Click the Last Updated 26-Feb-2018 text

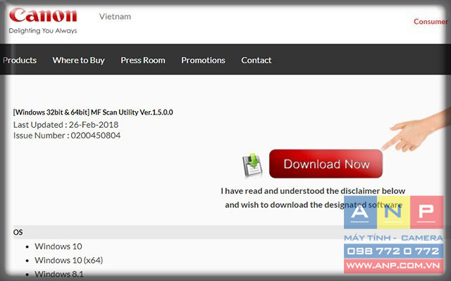(x=66, y=125)
